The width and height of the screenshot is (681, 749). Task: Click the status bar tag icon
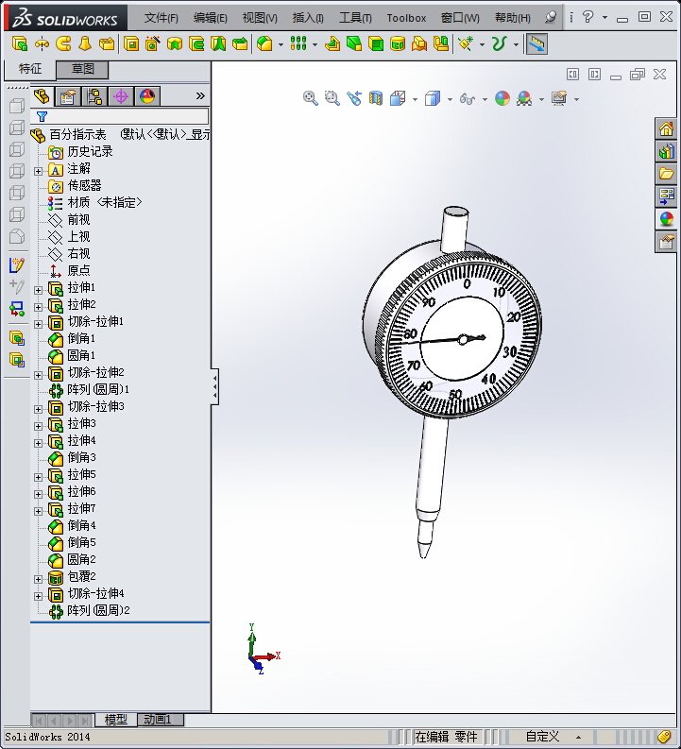[x=664, y=736]
